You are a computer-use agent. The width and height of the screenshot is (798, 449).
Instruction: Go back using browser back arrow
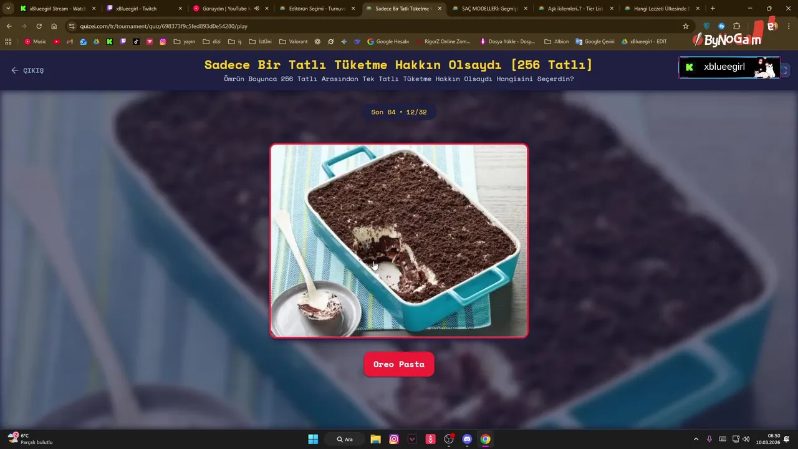pyautogui.click(x=9, y=26)
